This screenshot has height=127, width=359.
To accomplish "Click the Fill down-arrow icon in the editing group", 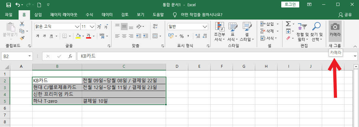I will [x=288, y=31].
